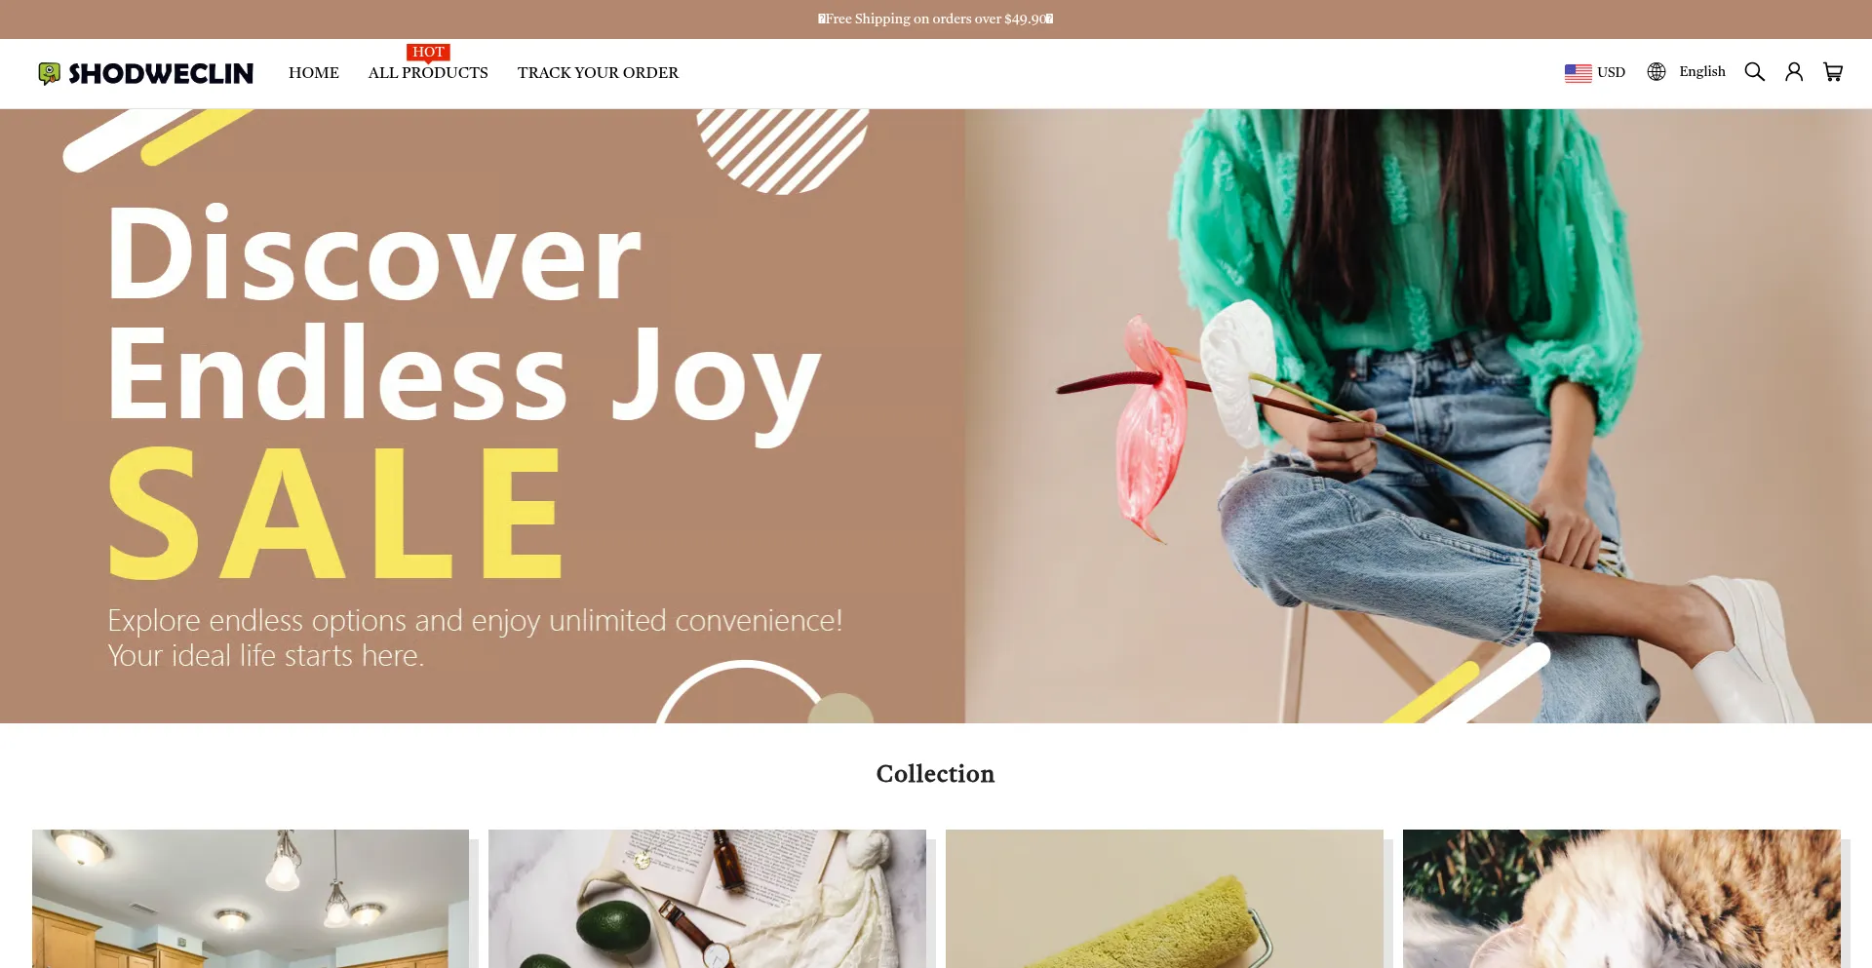Viewport: 1872px width, 968px height.
Task: Open the TRACK YOUR ORDER page
Action: click(x=598, y=73)
